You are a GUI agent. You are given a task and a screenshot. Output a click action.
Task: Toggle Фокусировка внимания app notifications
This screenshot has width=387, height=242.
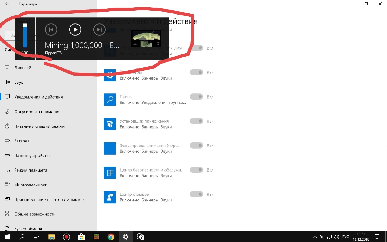pos(197,146)
